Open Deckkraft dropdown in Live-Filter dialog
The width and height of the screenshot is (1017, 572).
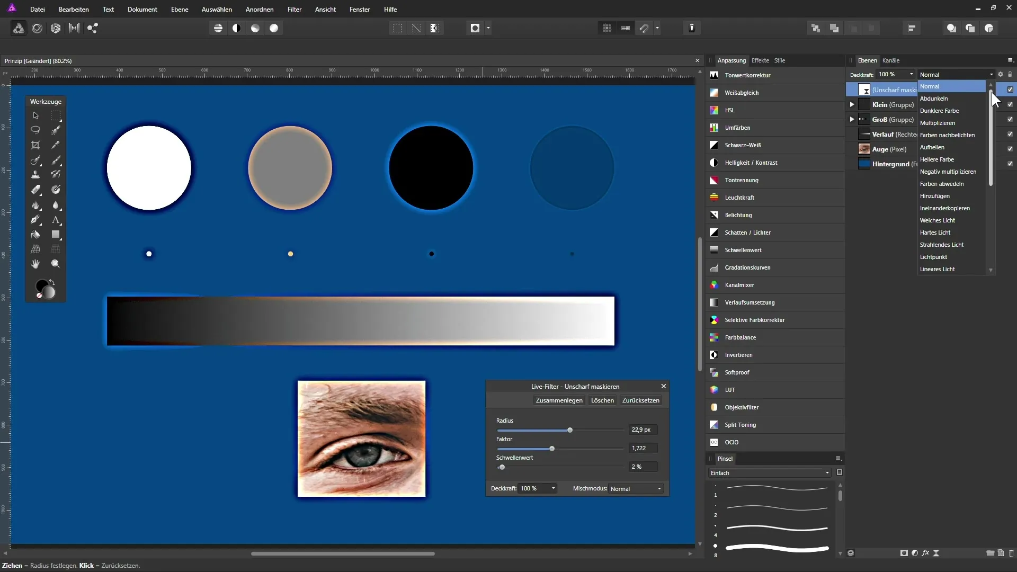[x=553, y=488]
